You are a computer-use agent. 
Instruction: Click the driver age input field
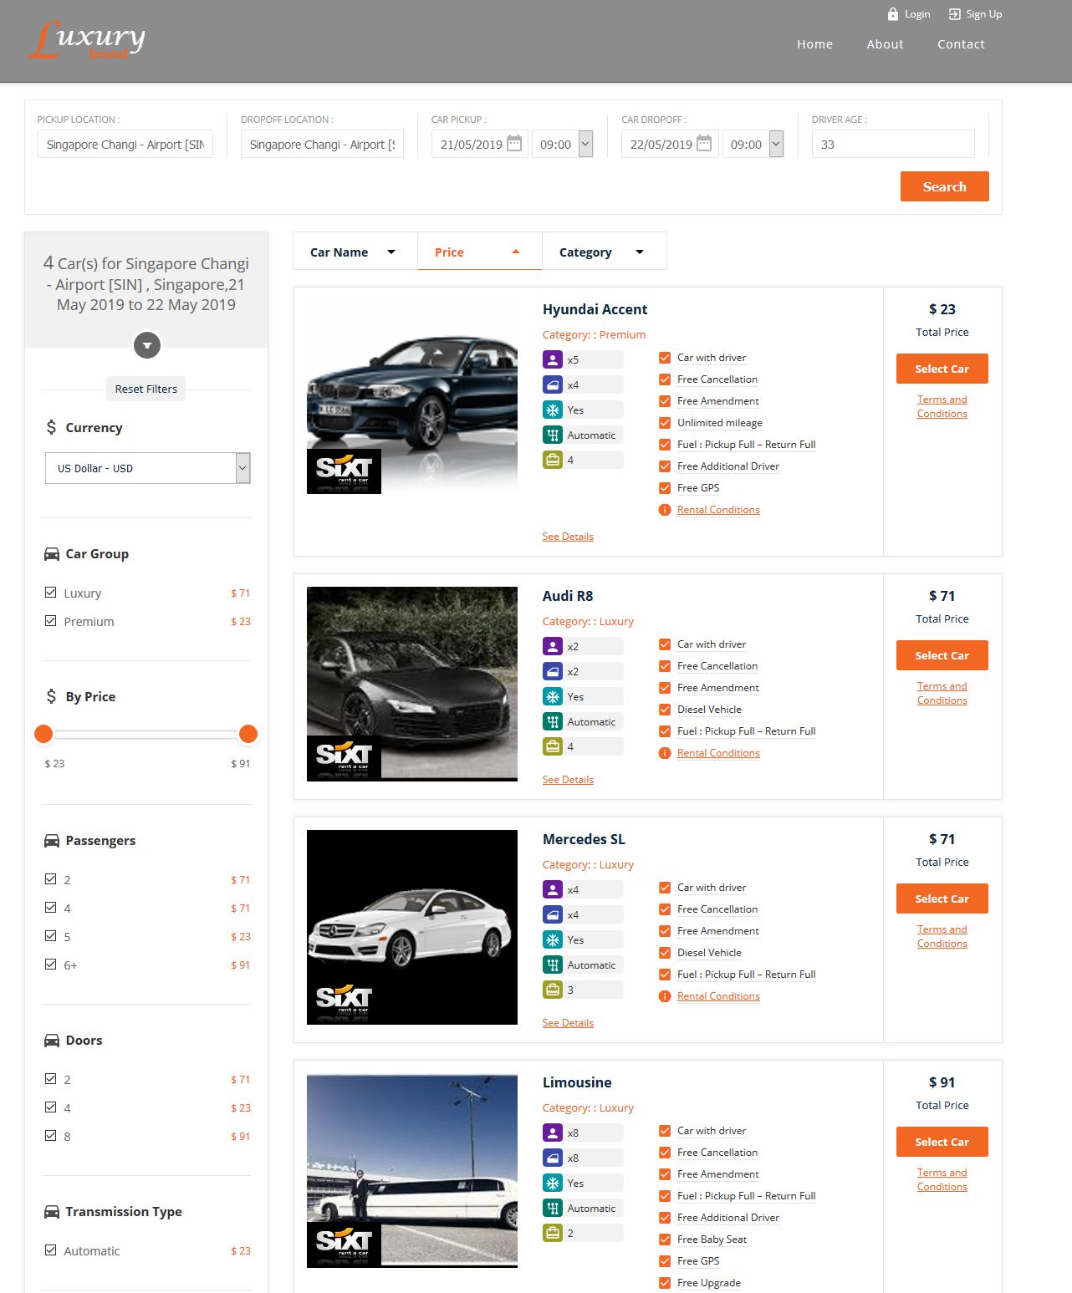(x=893, y=144)
